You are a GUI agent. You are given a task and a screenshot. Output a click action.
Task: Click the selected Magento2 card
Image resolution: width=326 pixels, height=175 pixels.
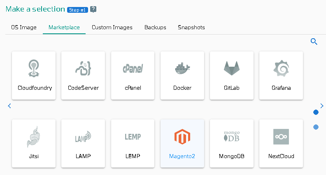point(182,144)
